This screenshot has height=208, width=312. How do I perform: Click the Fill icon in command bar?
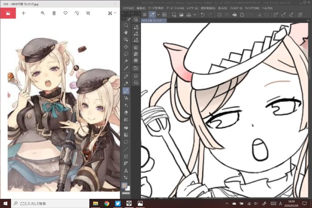coord(234,15)
